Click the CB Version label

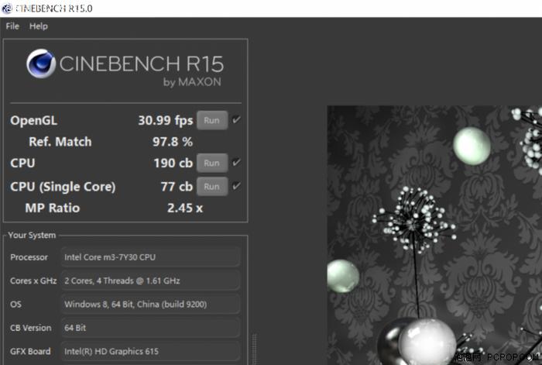tap(31, 328)
